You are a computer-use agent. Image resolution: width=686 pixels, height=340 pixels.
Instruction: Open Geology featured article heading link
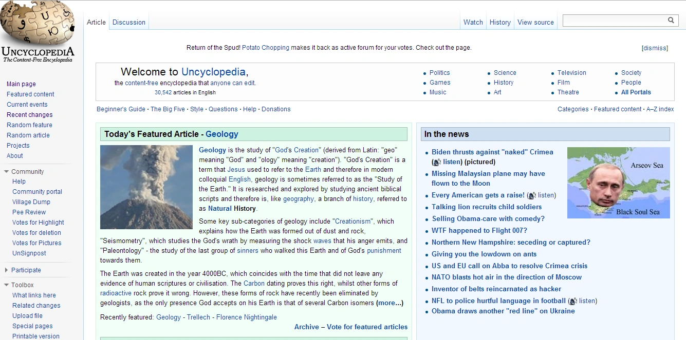[x=222, y=134]
